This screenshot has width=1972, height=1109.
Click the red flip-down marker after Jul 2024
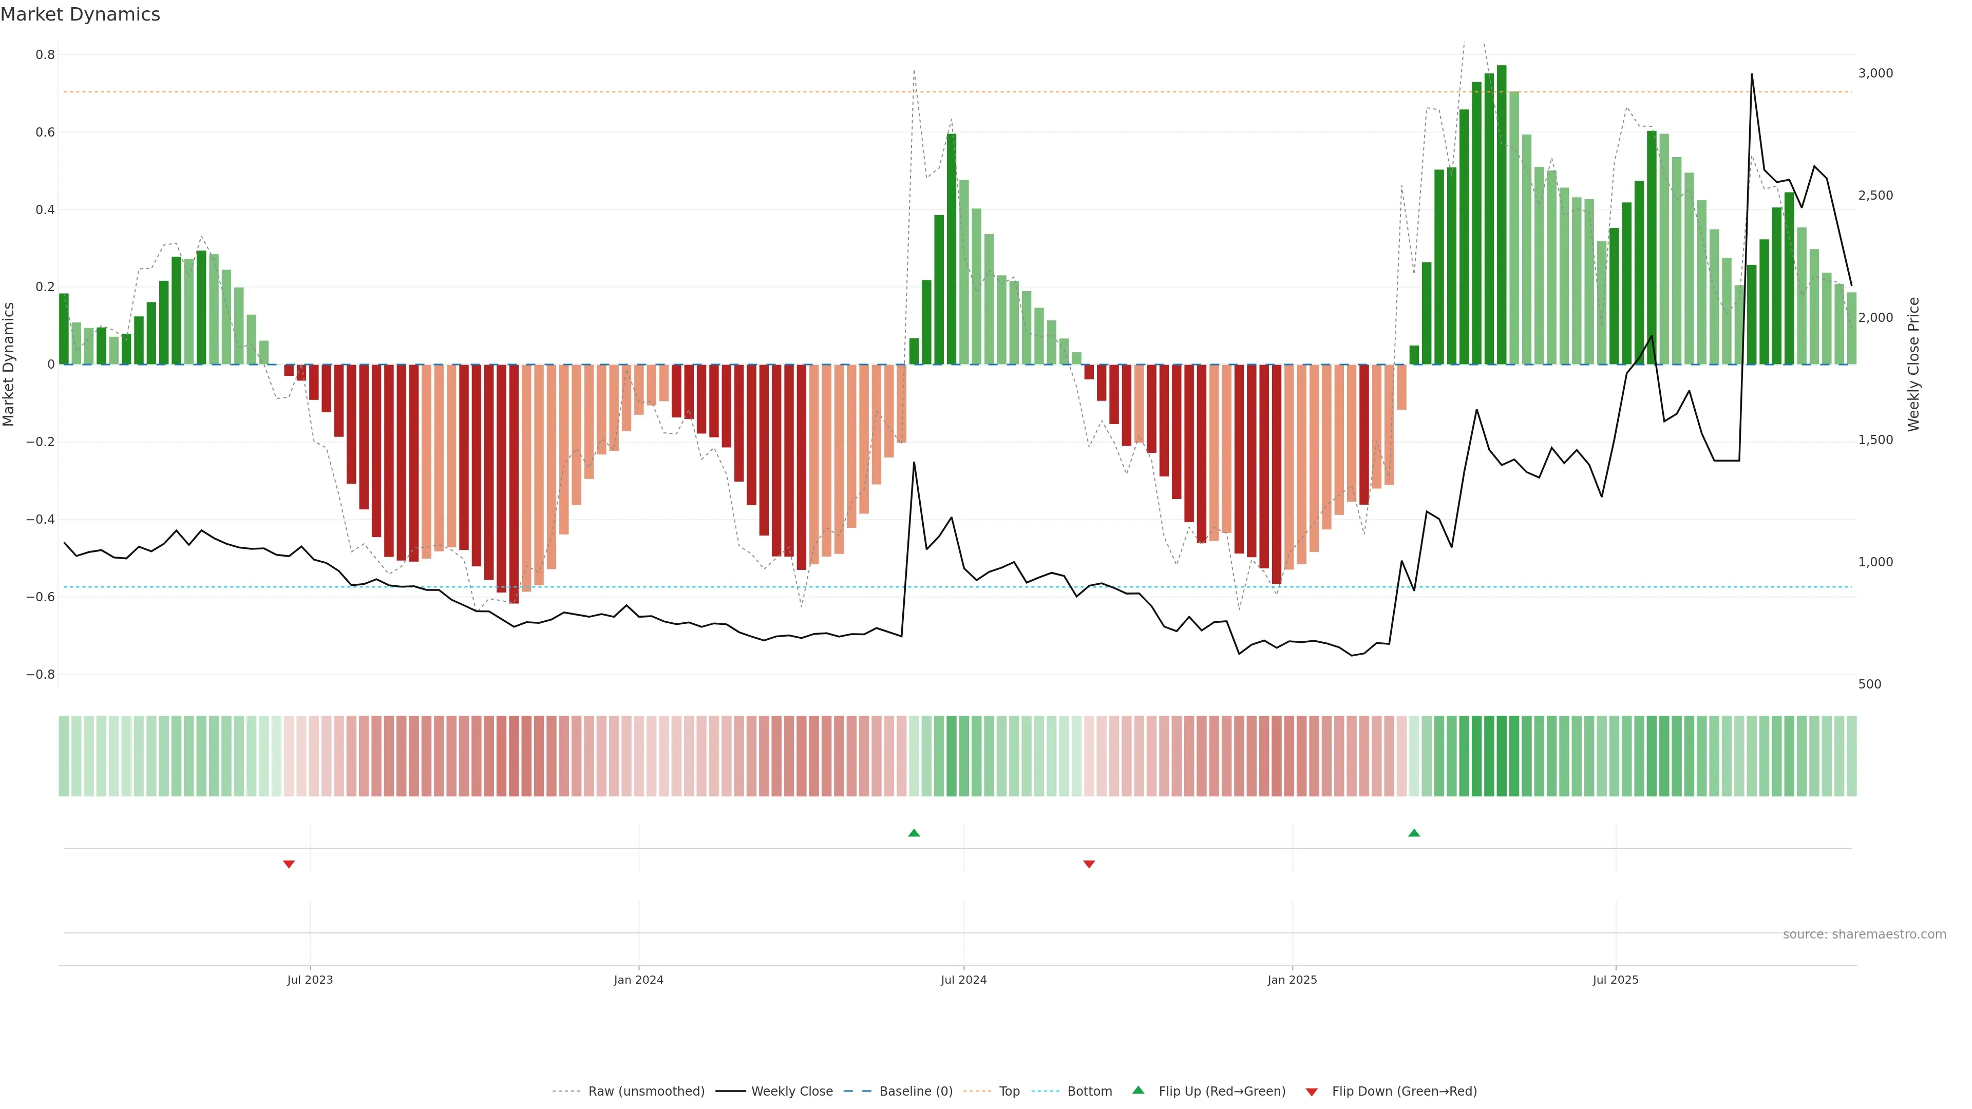1089,864
